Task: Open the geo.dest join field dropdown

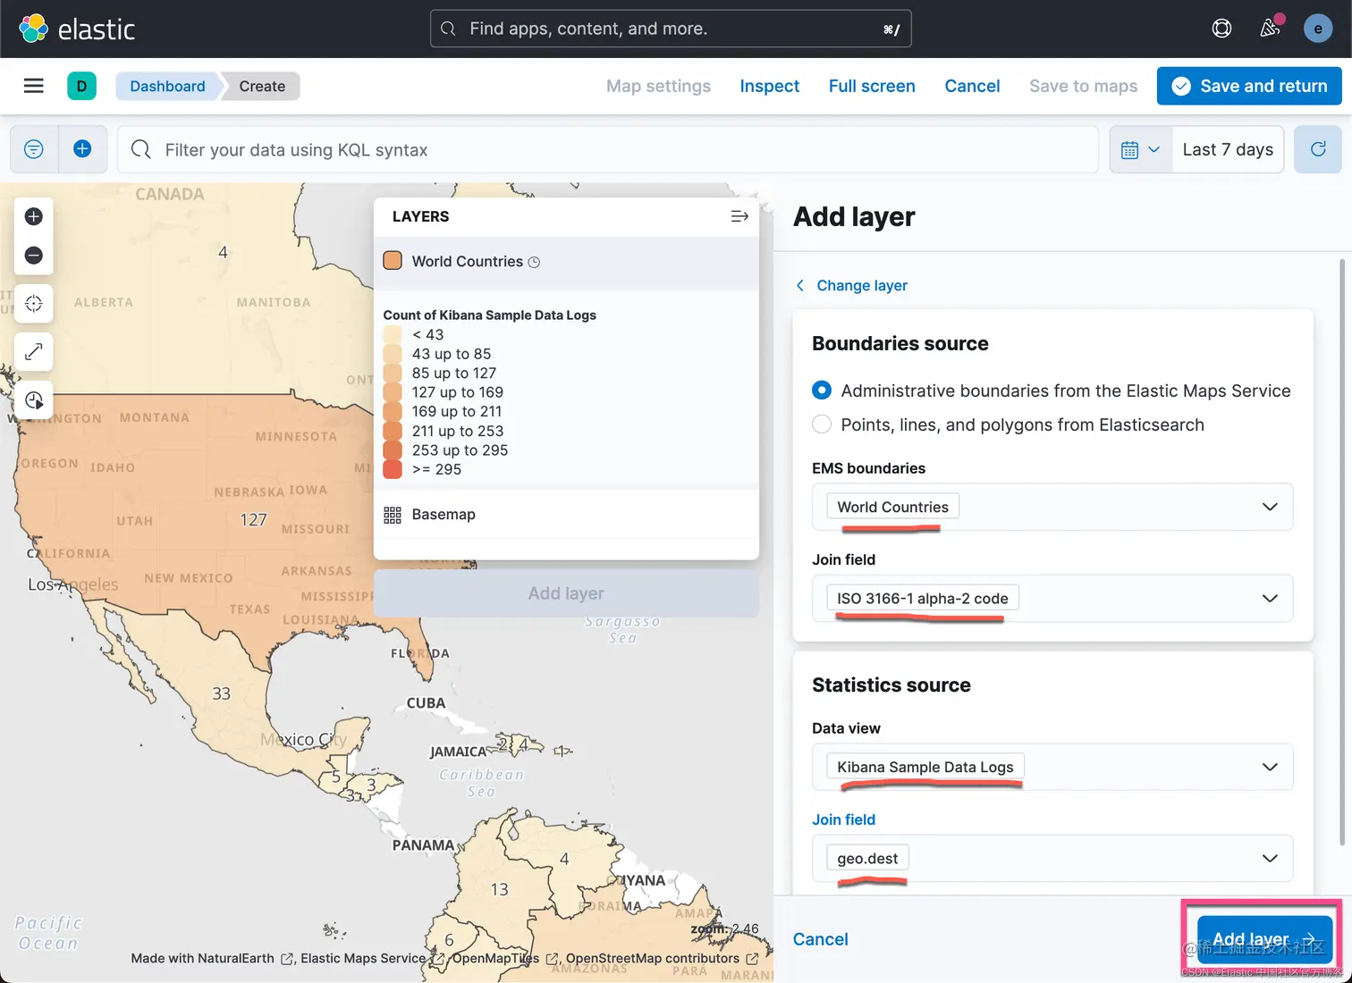Action: pos(1052,858)
